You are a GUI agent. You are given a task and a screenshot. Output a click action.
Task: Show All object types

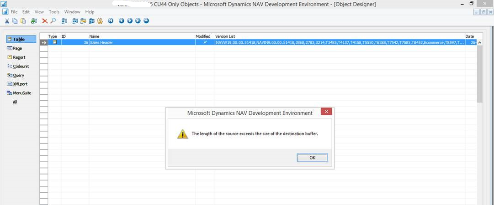(15, 102)
